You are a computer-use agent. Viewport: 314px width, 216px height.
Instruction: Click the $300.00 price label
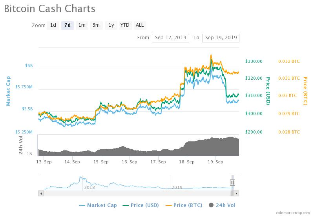254,113
